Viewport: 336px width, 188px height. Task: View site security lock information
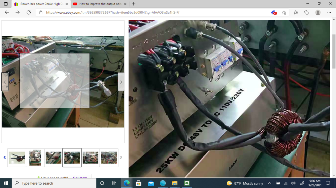[41, 13]
